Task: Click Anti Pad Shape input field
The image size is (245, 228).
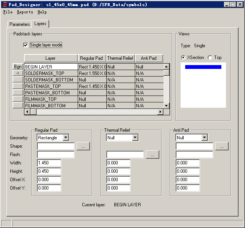Action: [x=194, y=146]
